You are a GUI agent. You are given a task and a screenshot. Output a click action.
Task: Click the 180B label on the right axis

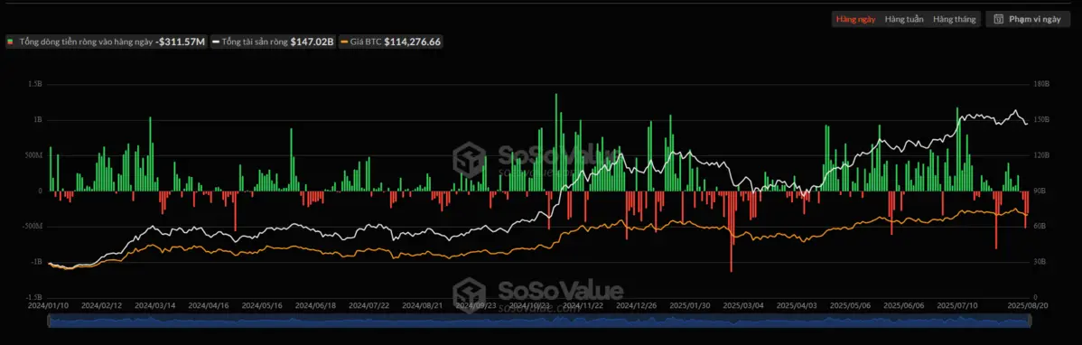click(x=1042, y=84)
